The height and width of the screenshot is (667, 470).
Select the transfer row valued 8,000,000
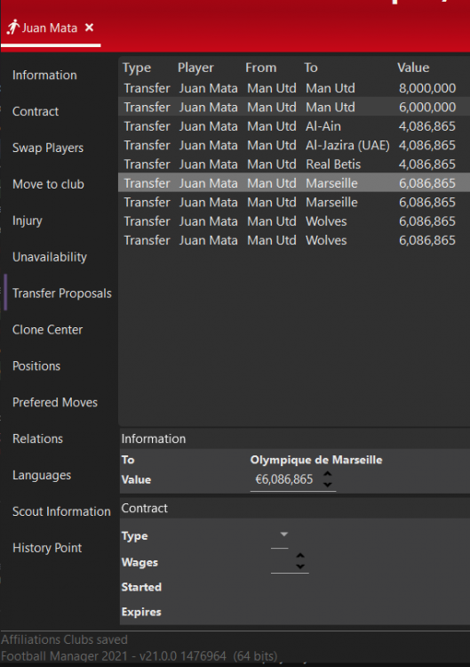[294, 88]
